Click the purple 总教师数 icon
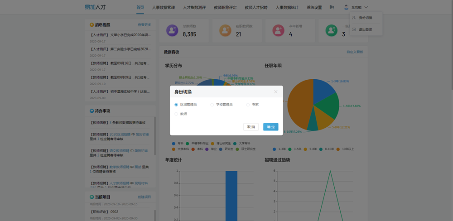 point(172,30)
